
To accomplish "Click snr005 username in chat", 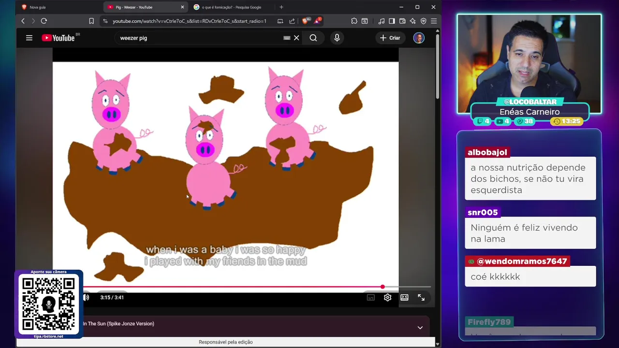I will coord(483,212).
